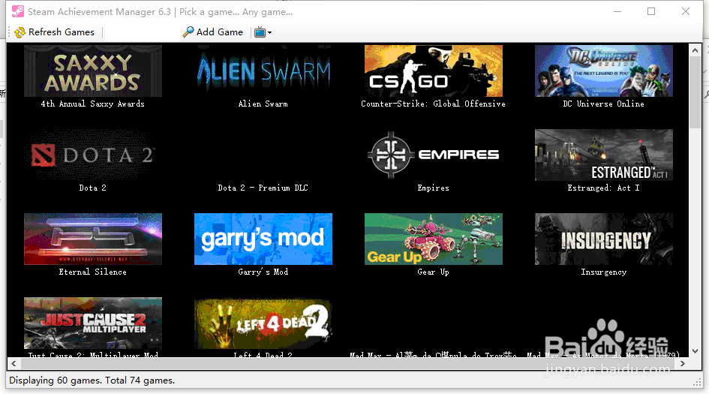Select the Empires game thumbnail
Screen dimensions: 709x394
coord(433,155)
